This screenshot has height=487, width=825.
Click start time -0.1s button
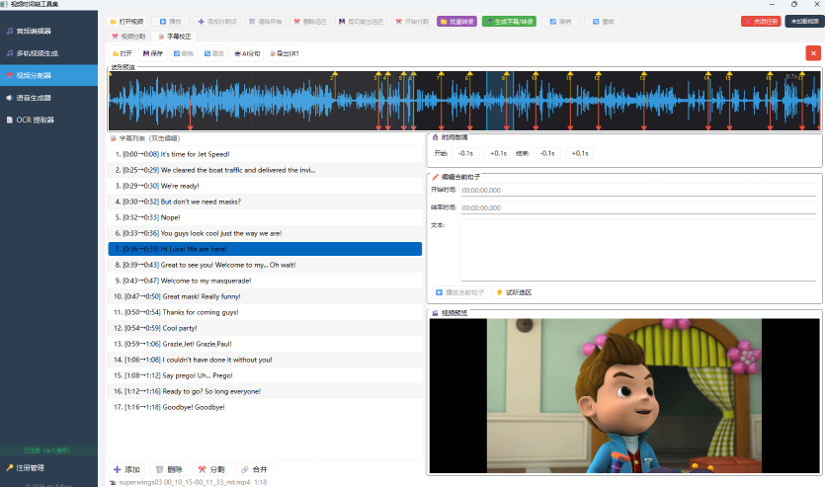point(465,153)
